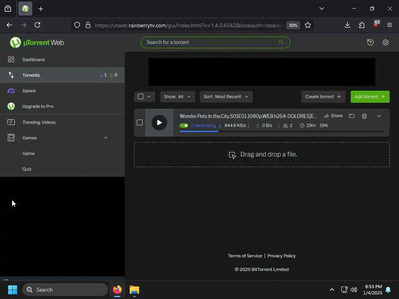Open the list all tabs dropdown
This screenshot has width=399, height=299.
[321, 9]
